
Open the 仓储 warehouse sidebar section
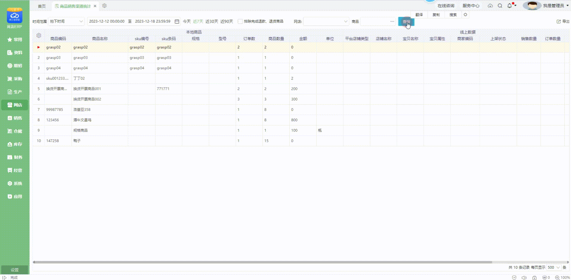tap(15, 131)
